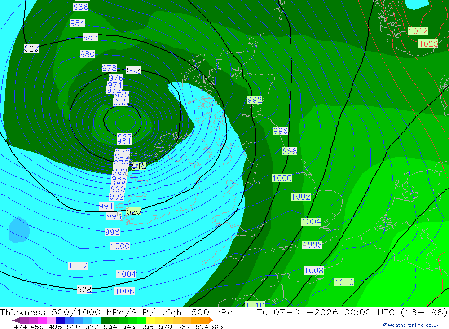This screenshot has height=329, width=449.
Task: Click the orange arrow end of legend
Action: (x=211, y=320)
